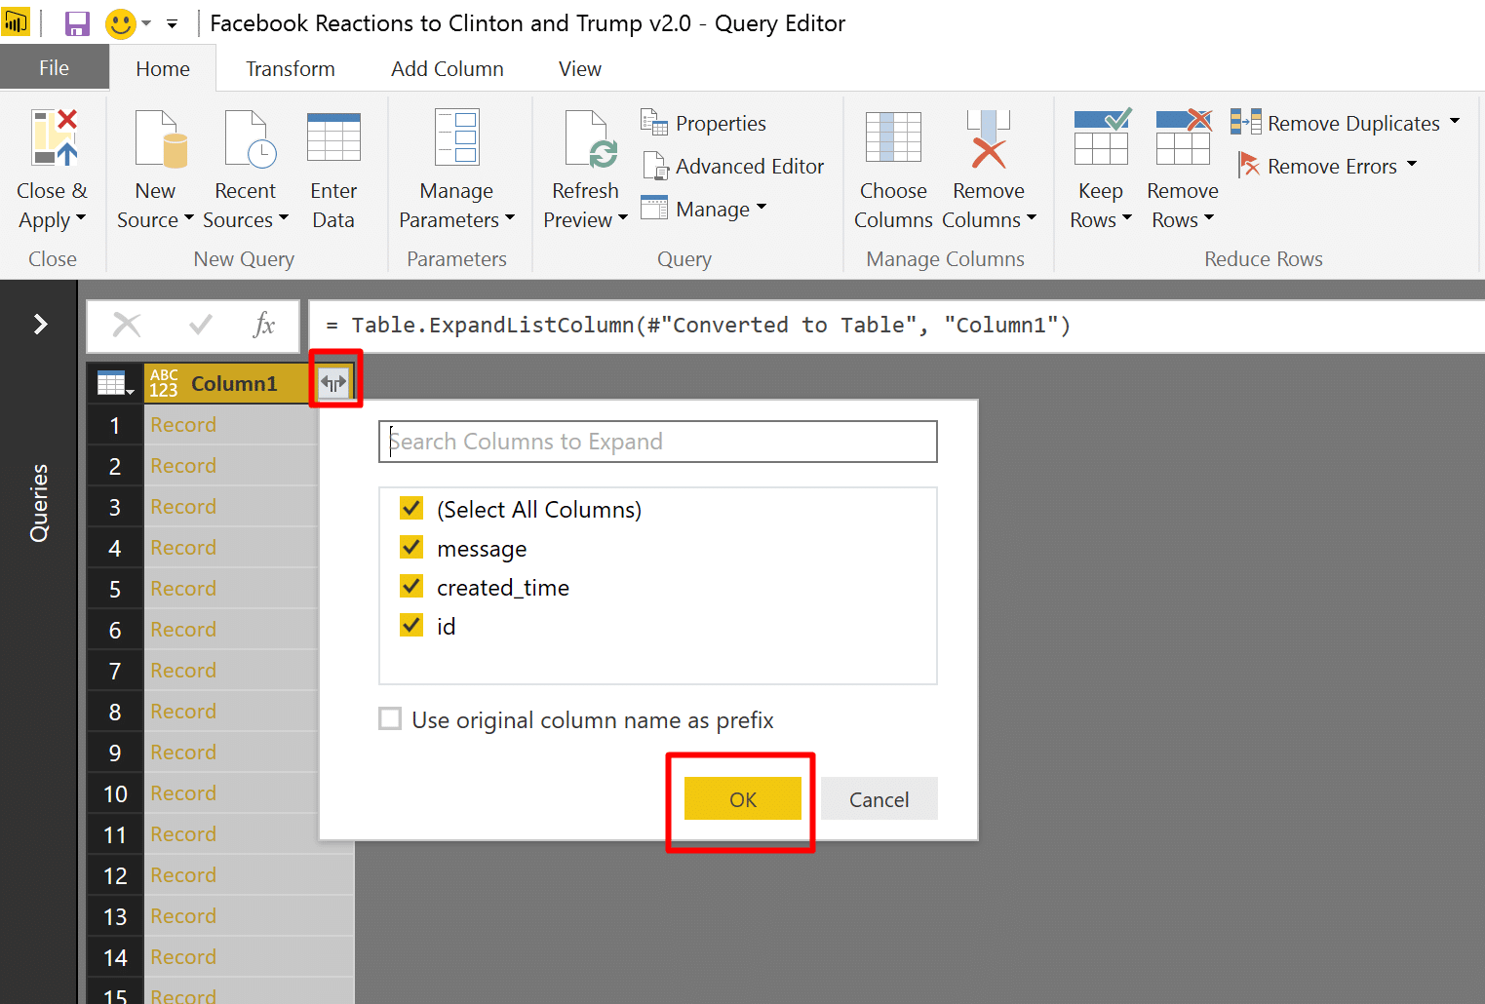Click the ABC123 data type icon
The width and height of the screenshot is (1485, 1004).
click(x=164, y=383)
